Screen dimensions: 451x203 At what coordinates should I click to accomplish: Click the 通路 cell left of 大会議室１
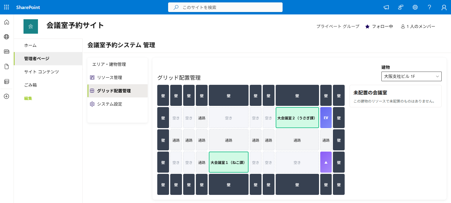point(202,162)
